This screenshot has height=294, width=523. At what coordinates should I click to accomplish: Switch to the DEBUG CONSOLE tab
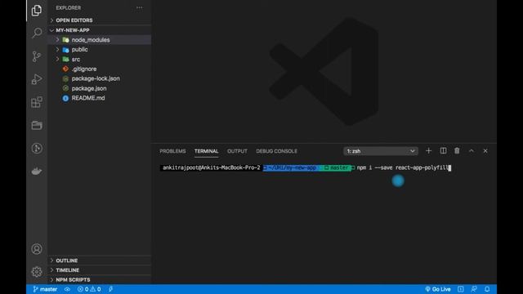click(276, 151)
